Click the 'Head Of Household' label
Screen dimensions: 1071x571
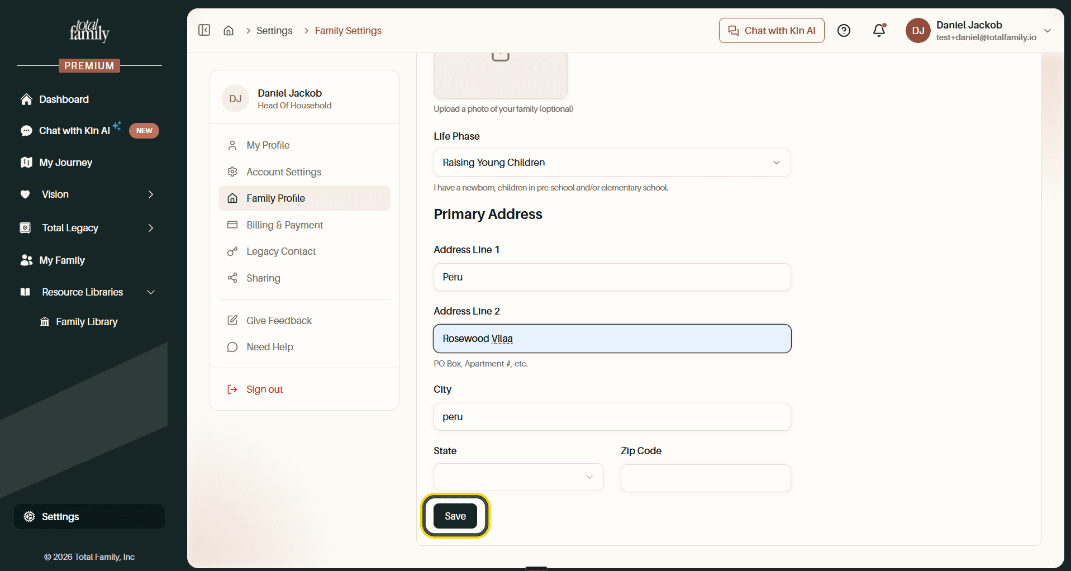(x=294, y=106)
